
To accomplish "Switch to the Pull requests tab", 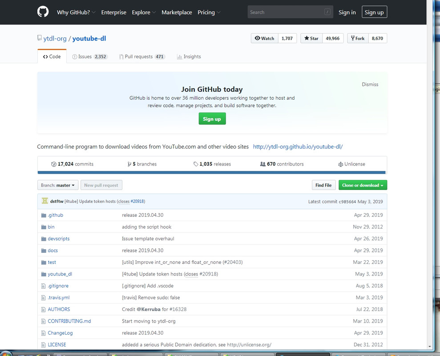I will 142,57.
